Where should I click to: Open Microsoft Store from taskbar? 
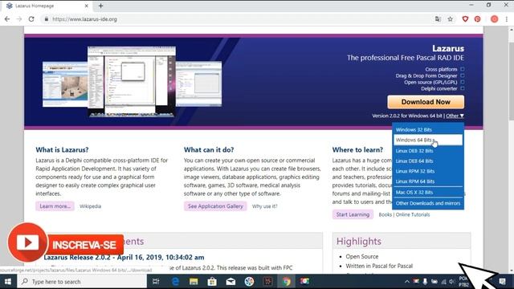click(x=212, y=282)
